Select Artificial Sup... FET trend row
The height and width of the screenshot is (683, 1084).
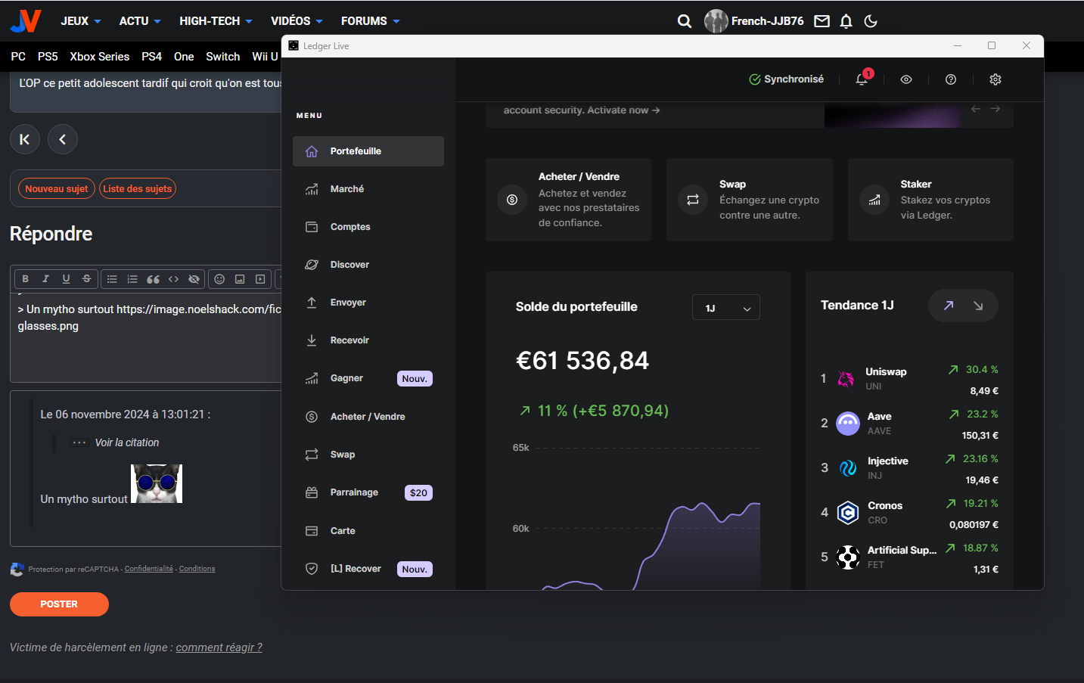point(909,557)
